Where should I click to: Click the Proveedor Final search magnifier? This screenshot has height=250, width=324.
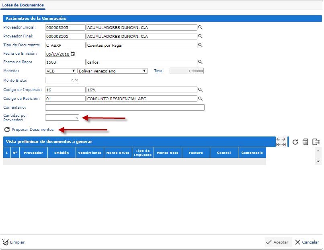[x=200, y=36]
